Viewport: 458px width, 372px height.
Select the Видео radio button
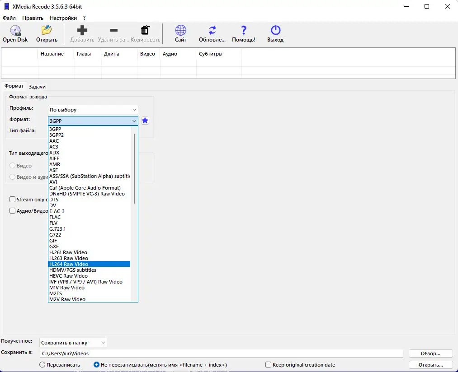point(12,165)
